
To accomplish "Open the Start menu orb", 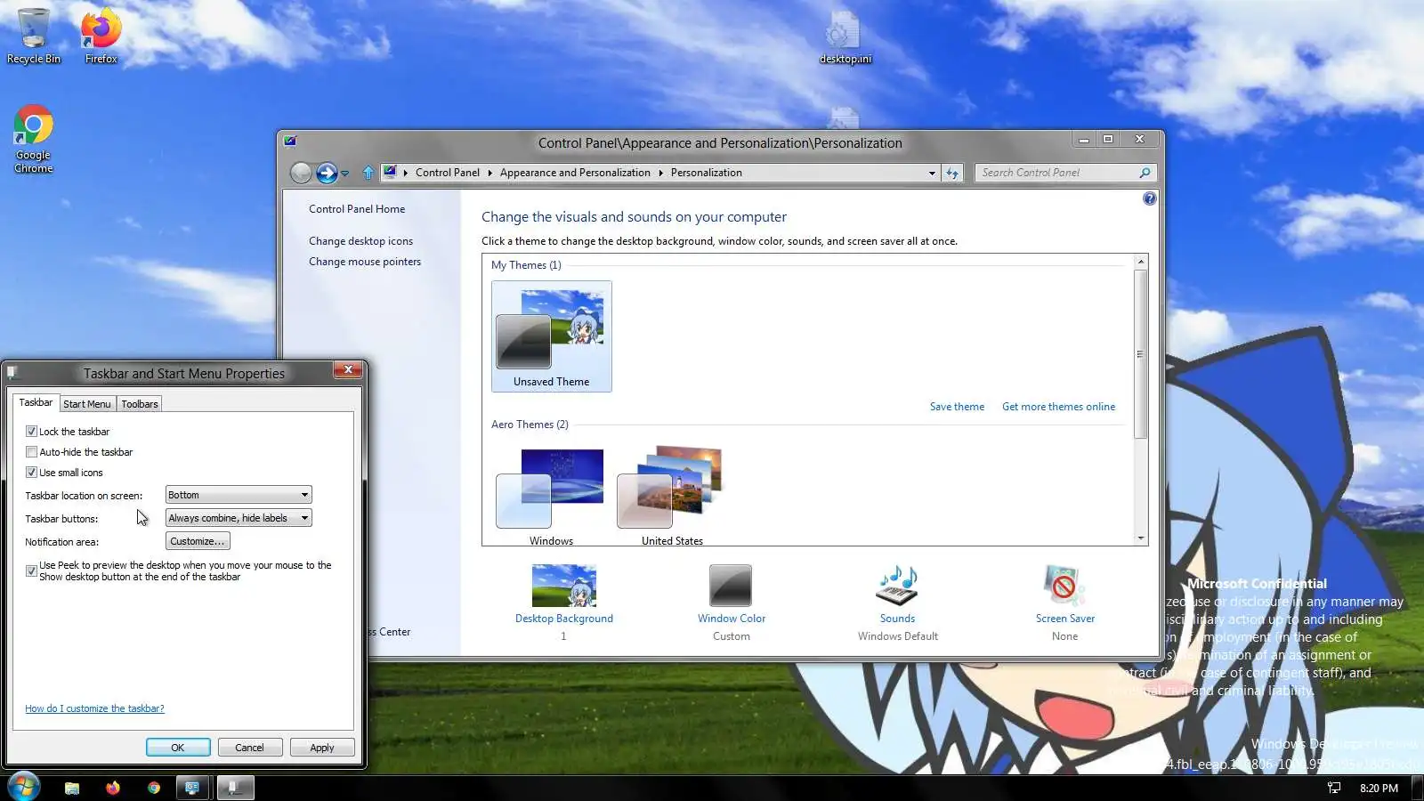I will [x=23, y=788].
